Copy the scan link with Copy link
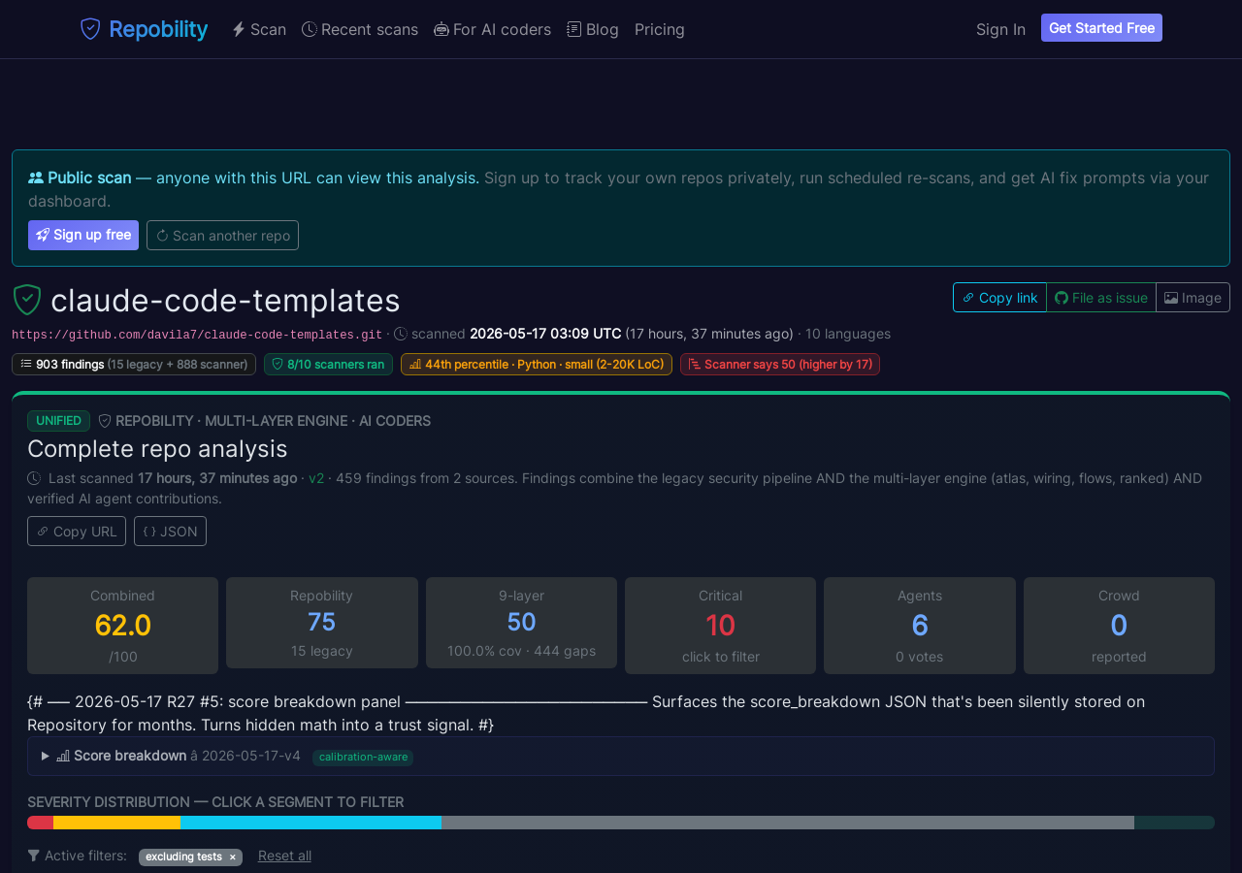Image resolution: width=1242 pixels, height=873 pixels. point(999,298)
